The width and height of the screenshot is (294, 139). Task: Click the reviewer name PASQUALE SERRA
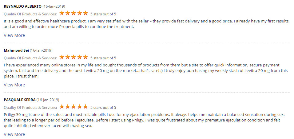point(20,100)
